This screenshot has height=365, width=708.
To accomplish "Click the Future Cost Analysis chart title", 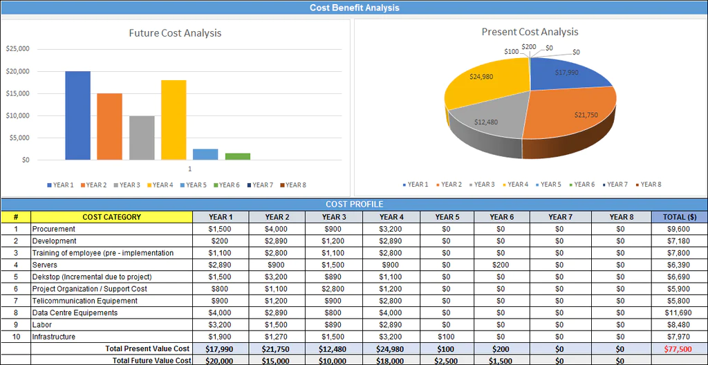I will (x=175, y=33).
